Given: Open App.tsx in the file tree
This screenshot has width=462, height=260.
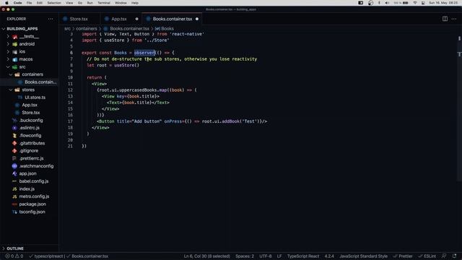Looking at the screenshot, I should coord(30,105).
